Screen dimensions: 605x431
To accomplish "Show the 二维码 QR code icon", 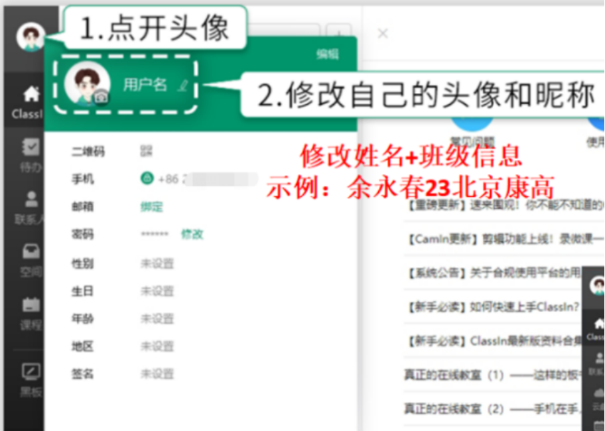I will click(x=146, y=152).
